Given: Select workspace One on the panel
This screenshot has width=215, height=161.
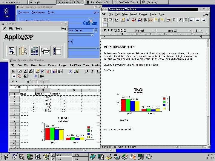Looking at the screenshot, I should pyautogui.click(x=64, y=155).
